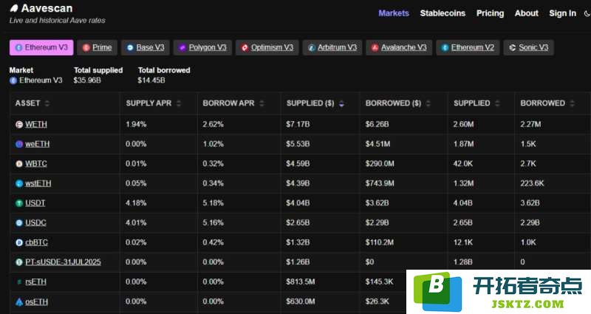Screen dimensions: 591x314
Task: Sort by SUPPLIED token amount column arrows
Action: [x=497, y=103]
